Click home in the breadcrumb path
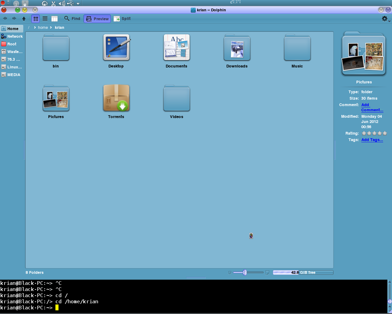This screenshot has width=392, height=314. [43, 27]
